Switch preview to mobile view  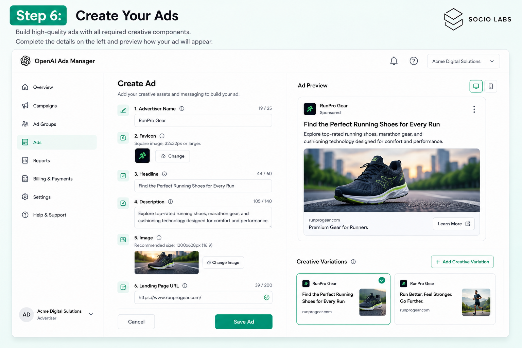pos(491,86)
